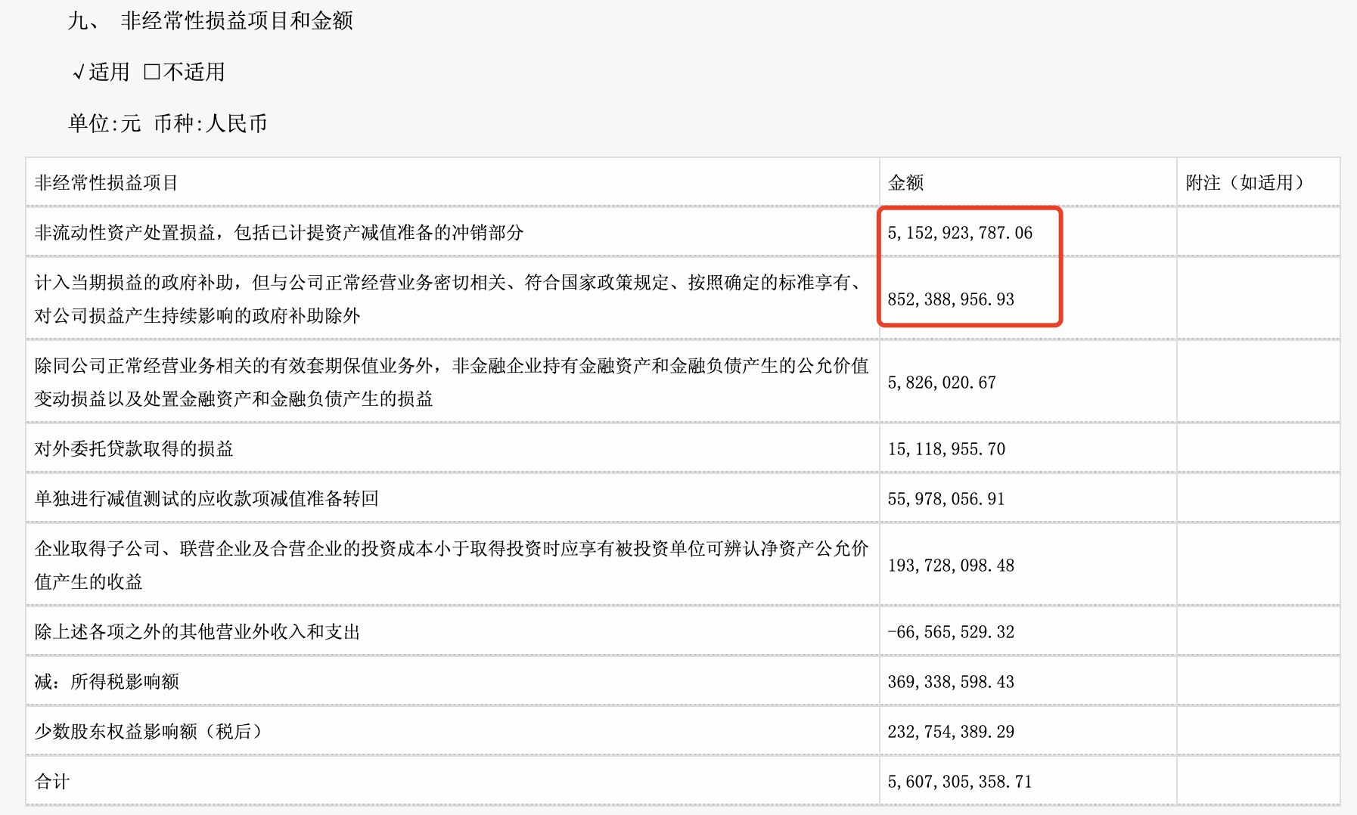Tick the 不适用 empty checkbox
This screenshot has width=1357, height=815.
tap(152, 72)
